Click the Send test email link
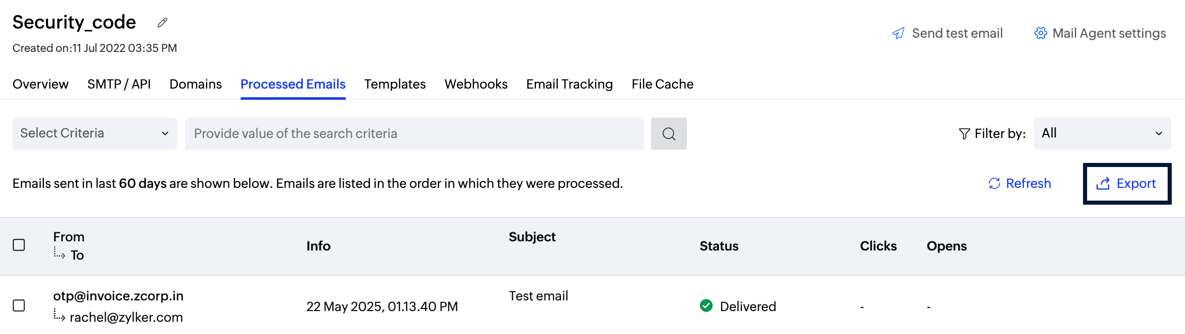 (957, 34)
